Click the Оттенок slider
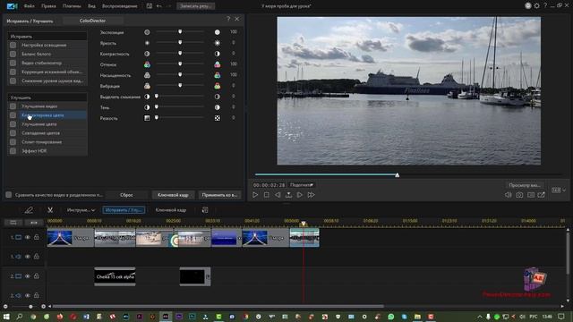573x322 pixels. click(180, 64)
